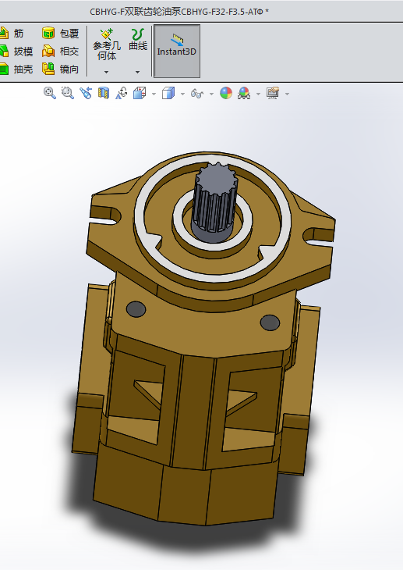
Task: Select the Zoom to Area icon
Action: [x=68, y=93]
